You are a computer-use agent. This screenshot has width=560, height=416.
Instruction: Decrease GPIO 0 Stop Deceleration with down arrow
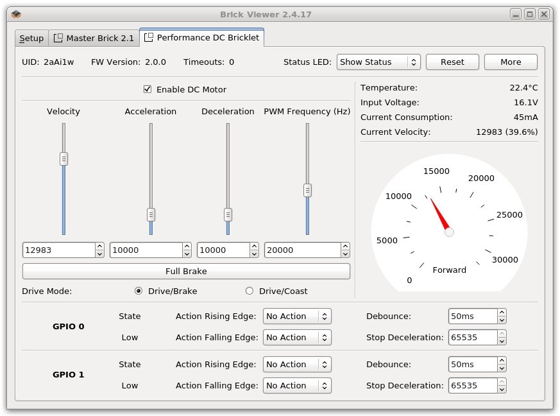coord(502,342)
